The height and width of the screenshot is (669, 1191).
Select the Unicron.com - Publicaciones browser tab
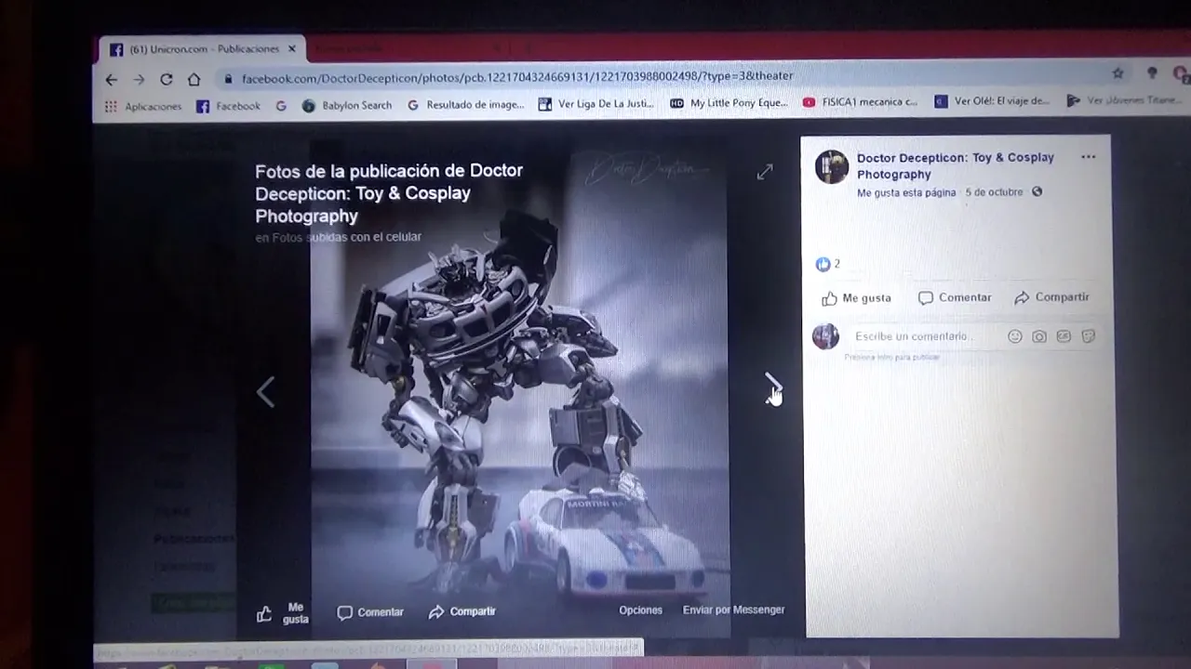(202, 49)
